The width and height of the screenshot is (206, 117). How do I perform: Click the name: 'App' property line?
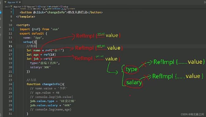click(x=33, y=38)
